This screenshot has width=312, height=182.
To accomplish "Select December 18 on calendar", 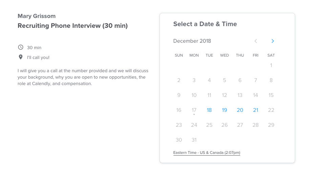I will [x=209, y=110].
